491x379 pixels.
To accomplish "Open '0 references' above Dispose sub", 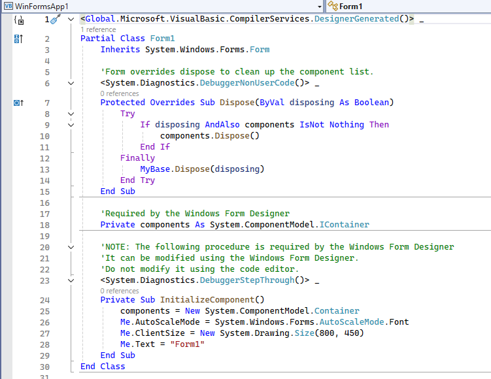I will tap(119, 93).
